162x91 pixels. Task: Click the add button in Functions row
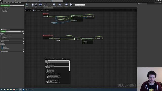[x=23, y=39]
